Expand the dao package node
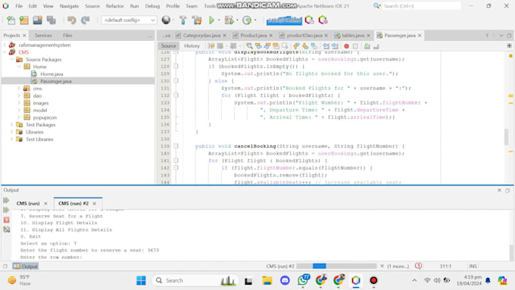The width and height of the screenshot is (515, 290). click(19, 95)
